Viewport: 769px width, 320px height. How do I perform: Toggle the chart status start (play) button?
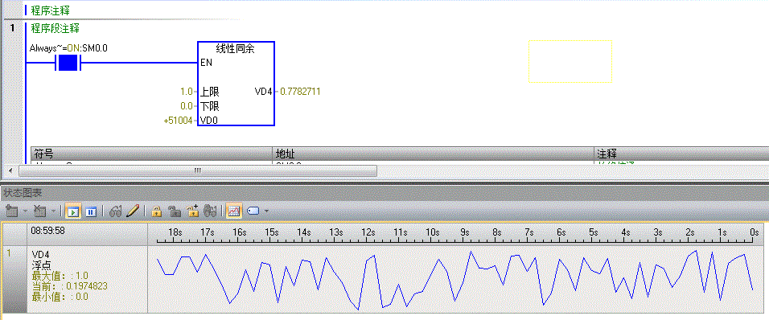73,211
